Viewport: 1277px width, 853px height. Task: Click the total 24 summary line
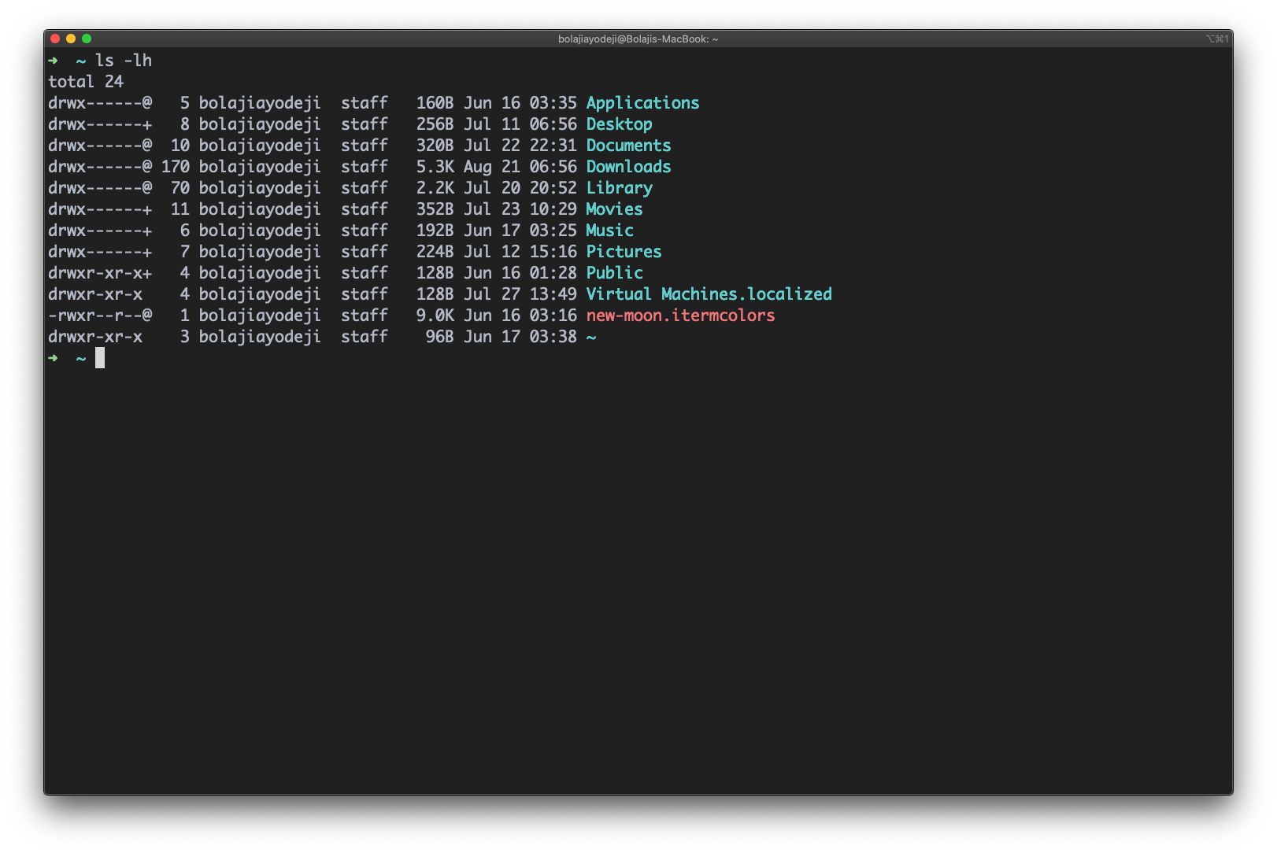[x=87, y=81]
